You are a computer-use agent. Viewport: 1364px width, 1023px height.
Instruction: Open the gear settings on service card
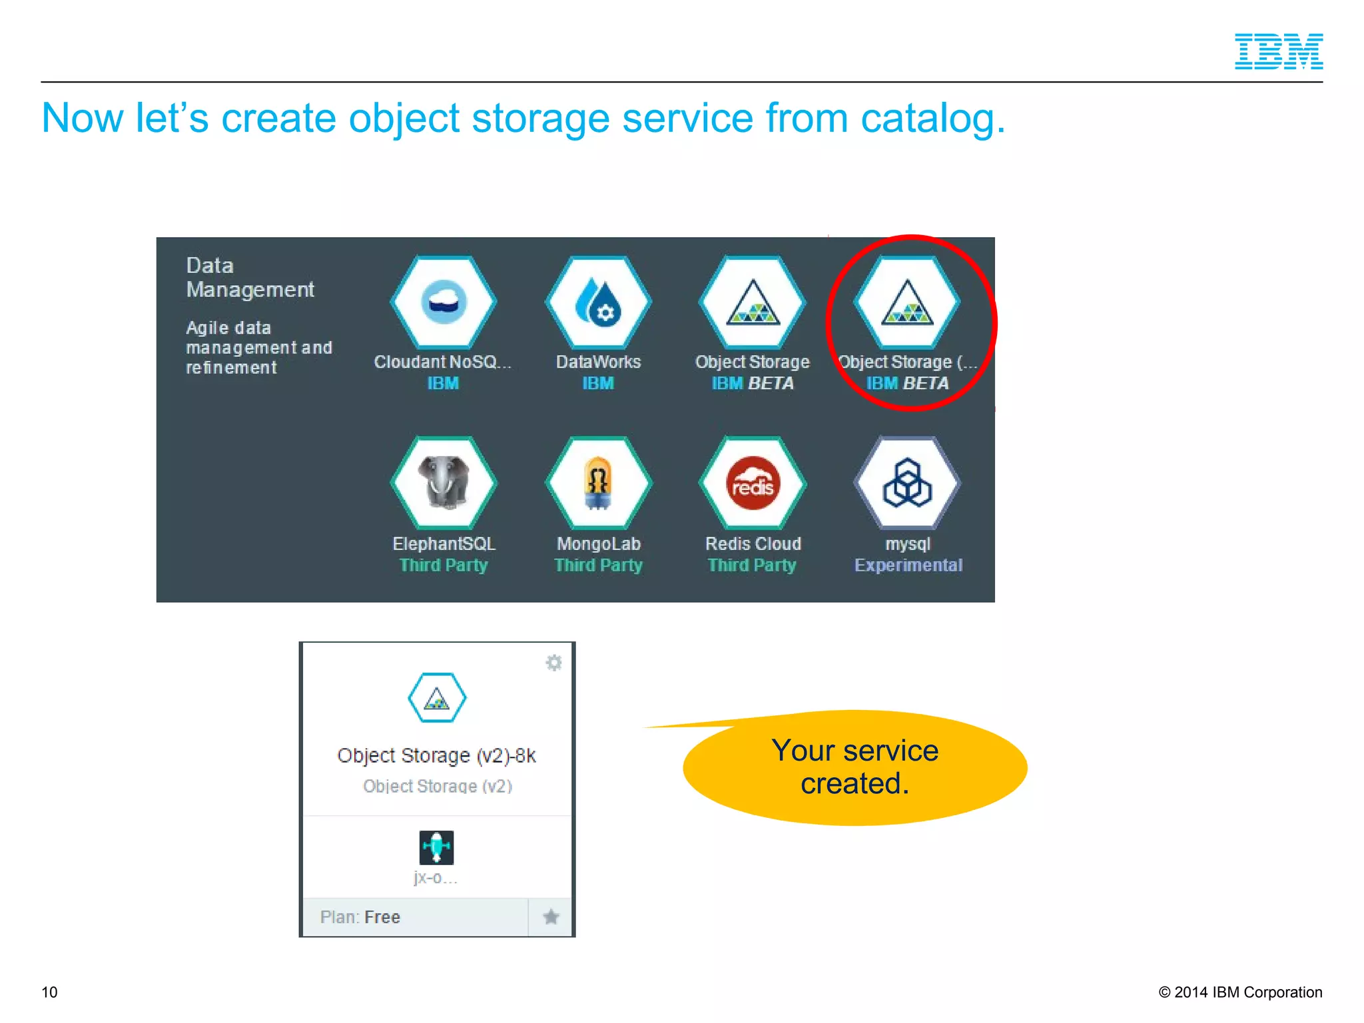(553, 663)
